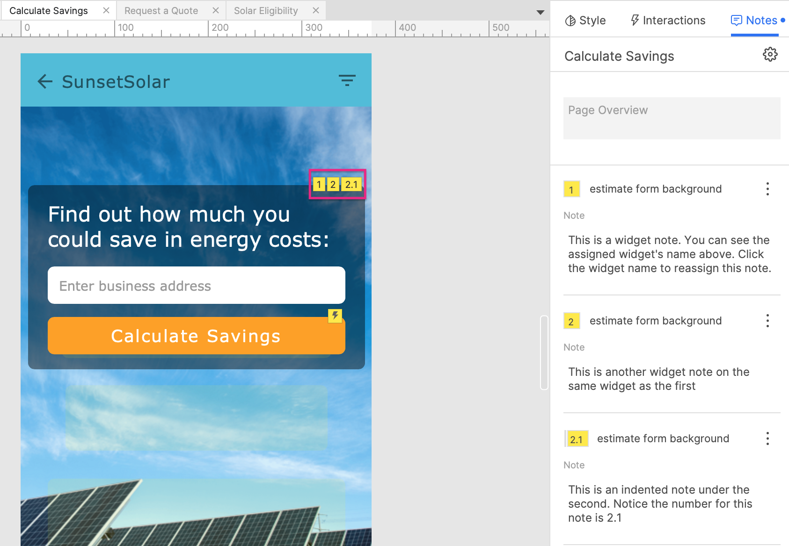
Task: Click the orange Calculate Savings button
Action: pos(196,336)
